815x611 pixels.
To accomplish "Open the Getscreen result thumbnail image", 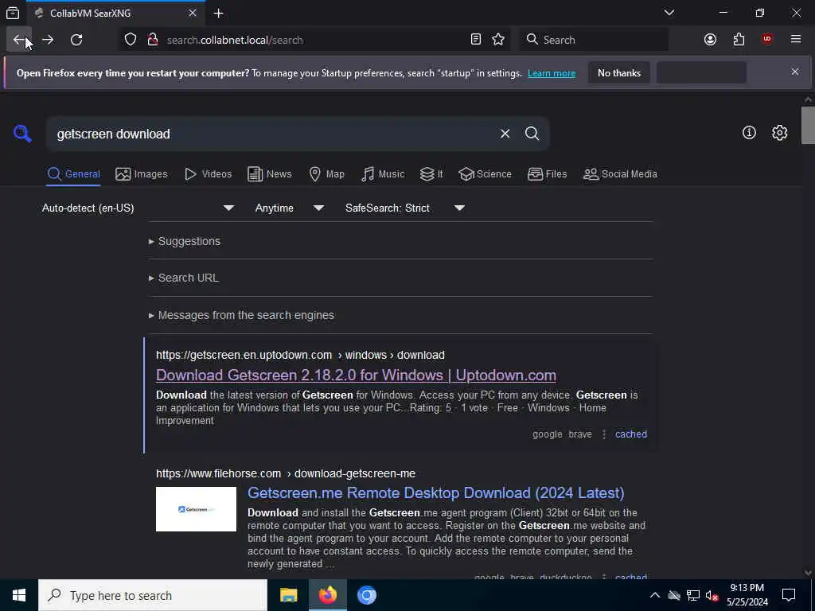I will point(196,509).
